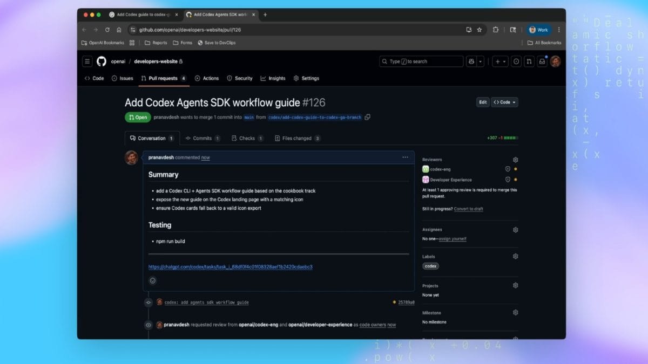Open the comment's three-dot options menu
This screenshot has height=364, width=648.
[405, 157]
